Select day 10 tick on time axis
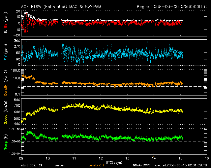211x168 pixels. 48,158
